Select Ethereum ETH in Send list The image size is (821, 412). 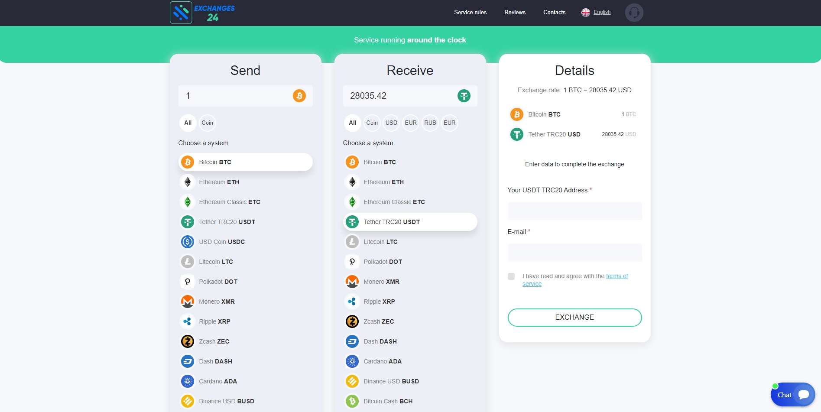coord(245,182)
